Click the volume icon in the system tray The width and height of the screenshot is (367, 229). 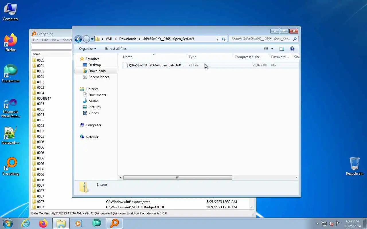pos(331,224)
